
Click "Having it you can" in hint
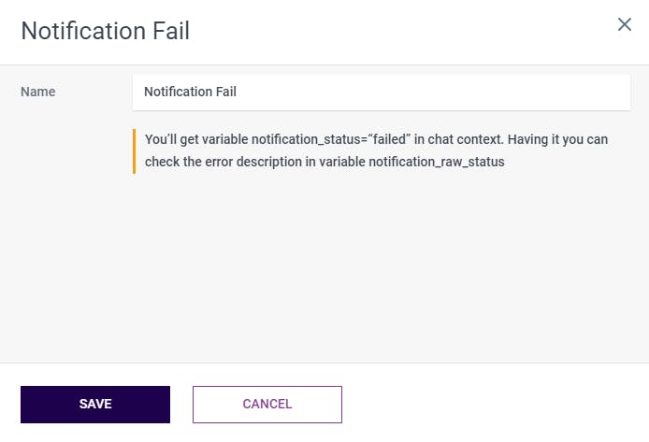[555, 139]
